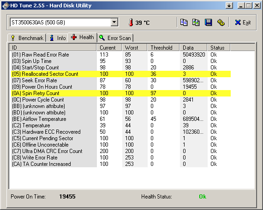Save screenshot using the floppy disk icon
The width and height of the screenshot is (263, 210).
208,23
